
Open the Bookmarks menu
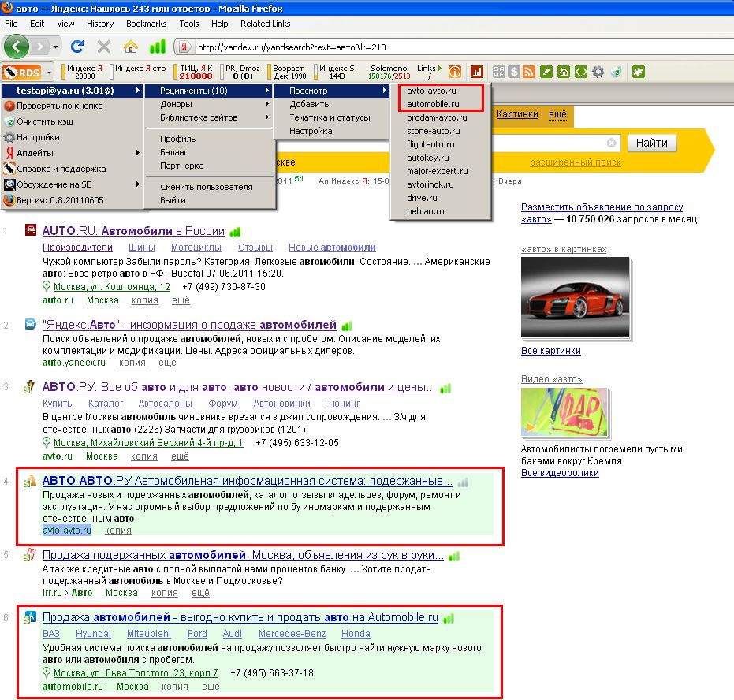tap(146, 24)
